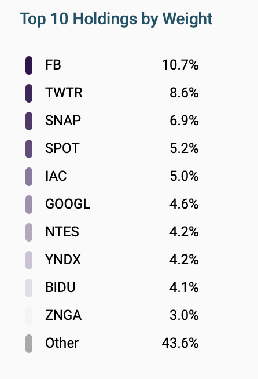Click the Other holdings label
This screenshot has width=258, height=379.
point(62,343)
